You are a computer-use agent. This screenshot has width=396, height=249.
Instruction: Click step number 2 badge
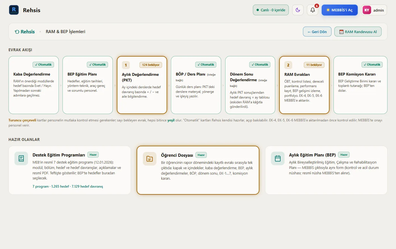tap(288, 65)
